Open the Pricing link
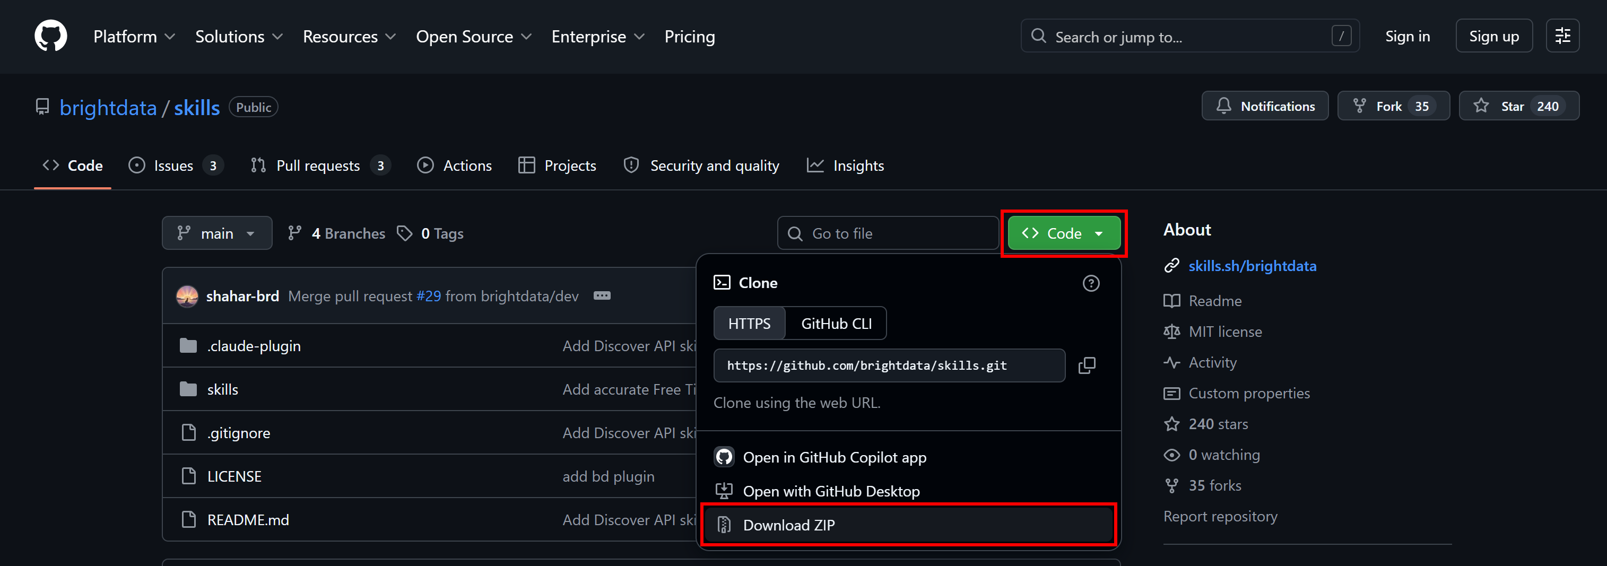This screenshot has height=566, width=1607. point(689,36)
